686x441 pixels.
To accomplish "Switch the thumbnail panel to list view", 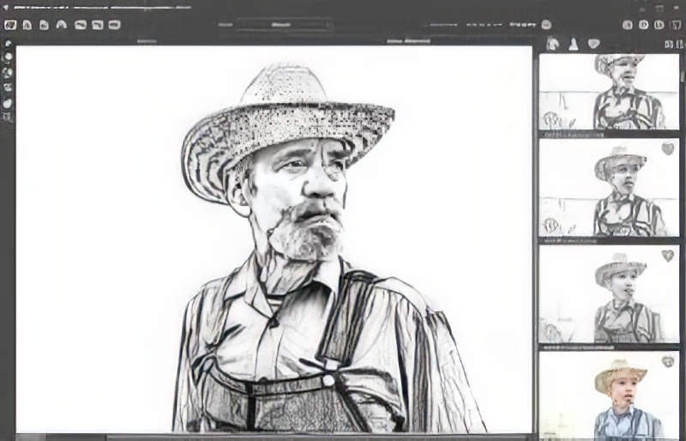I will (679, 45).
